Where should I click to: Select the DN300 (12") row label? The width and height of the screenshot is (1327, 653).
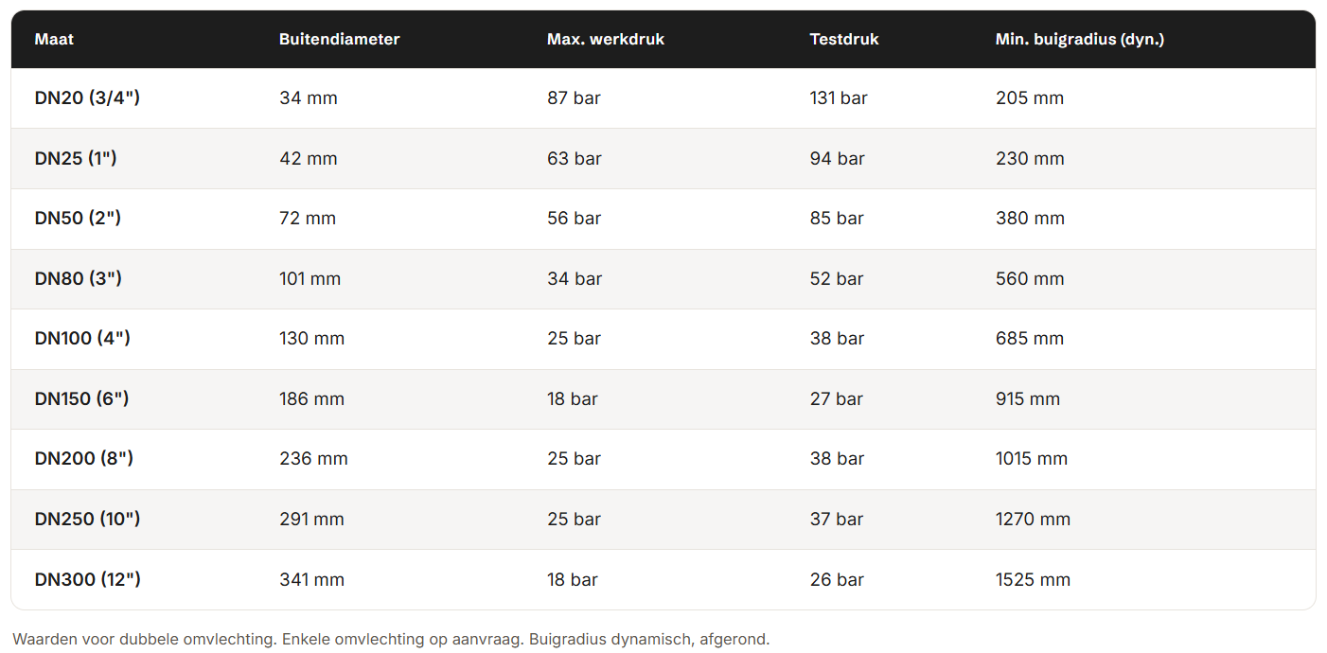tap(88, 579)
